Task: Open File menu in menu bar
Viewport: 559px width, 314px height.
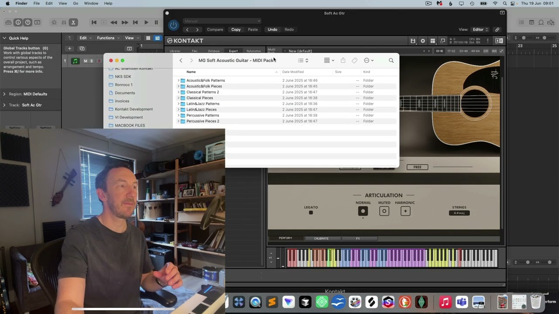Action: 37,3
